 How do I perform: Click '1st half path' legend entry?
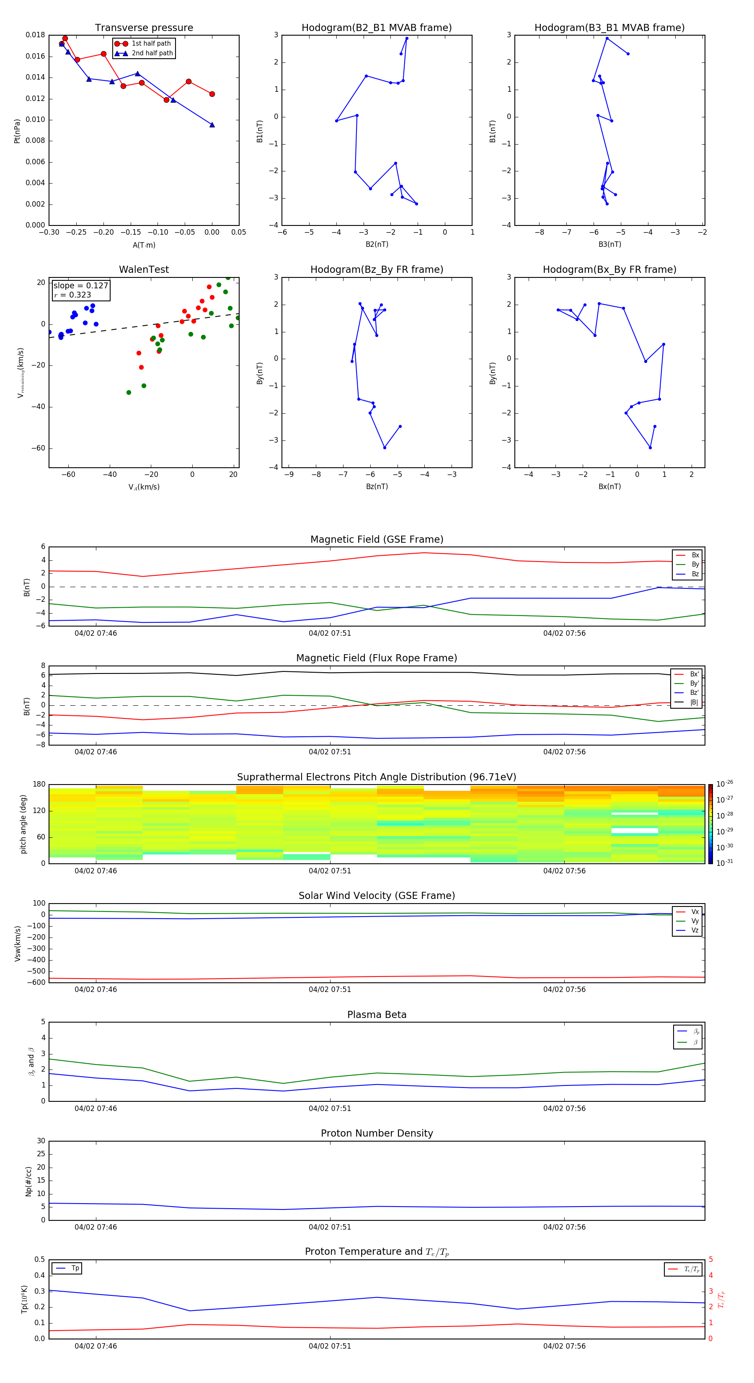tap(144, 44)
